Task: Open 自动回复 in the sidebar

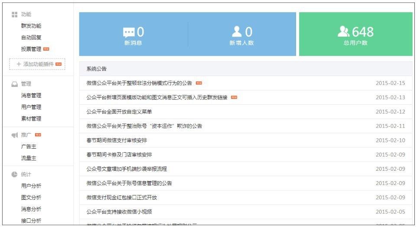Action: 31,37
